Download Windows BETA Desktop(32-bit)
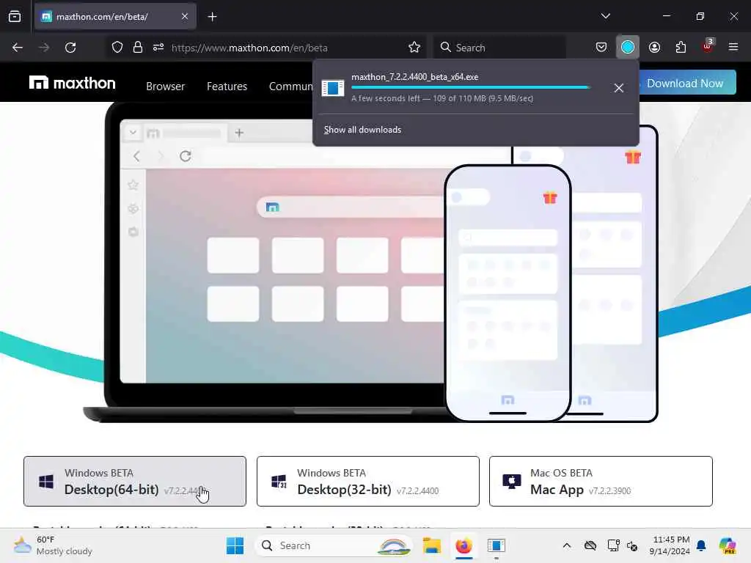751x563 pixels. (x=368, y=481)
